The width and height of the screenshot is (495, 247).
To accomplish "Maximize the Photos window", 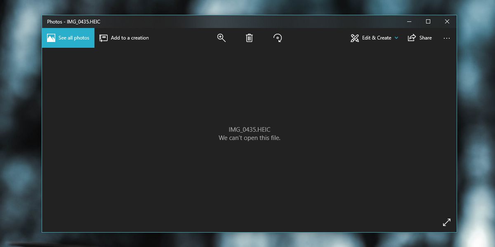I will (x=428, y=21).
